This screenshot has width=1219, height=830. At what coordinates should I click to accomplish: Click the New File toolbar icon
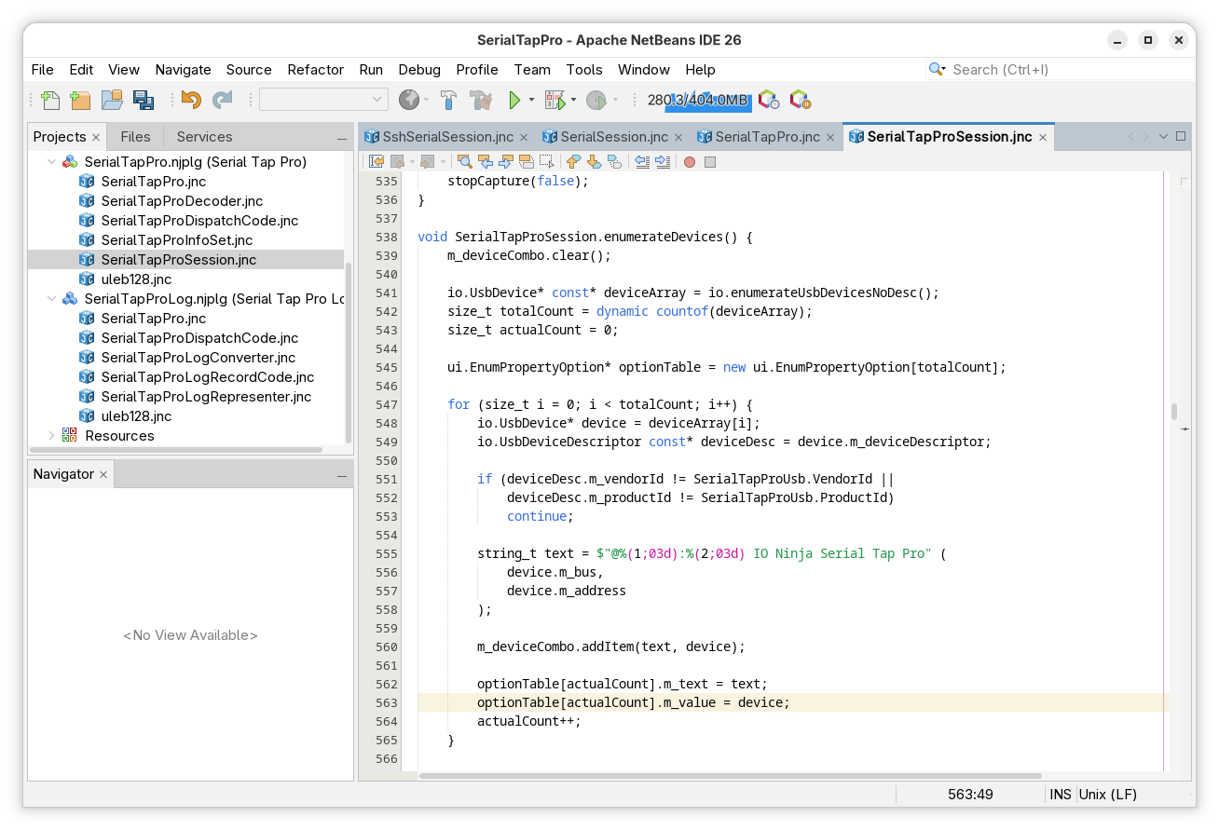(49, 100)
